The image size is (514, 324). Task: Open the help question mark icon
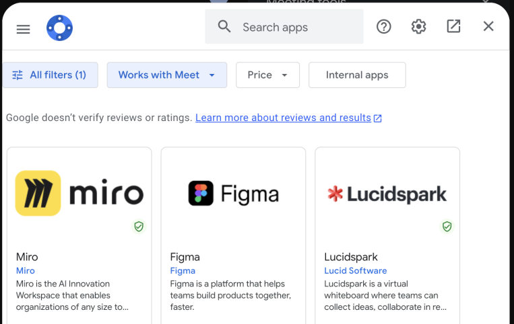click(x=383, y=26)
